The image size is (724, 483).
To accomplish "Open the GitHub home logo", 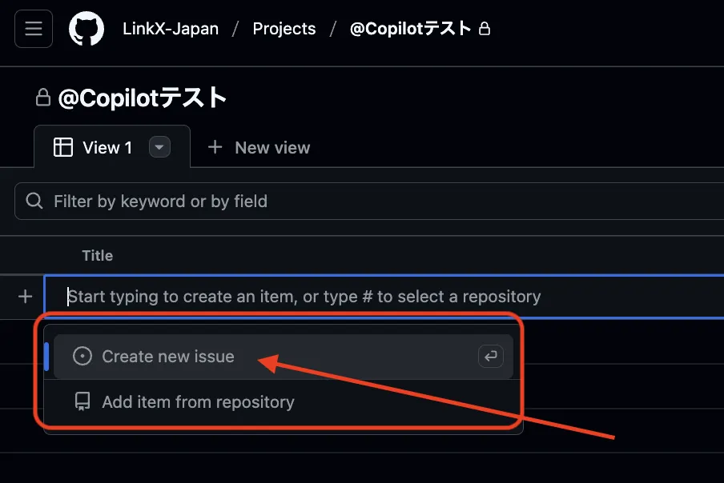I will click(86, 28).
